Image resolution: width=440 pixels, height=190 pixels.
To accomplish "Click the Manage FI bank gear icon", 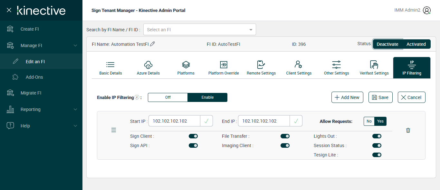I will (10, 45).
